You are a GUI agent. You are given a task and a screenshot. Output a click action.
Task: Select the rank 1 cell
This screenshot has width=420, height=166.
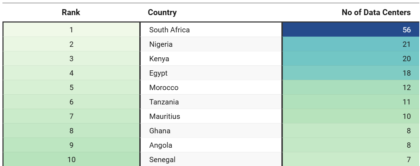[71, 30]
